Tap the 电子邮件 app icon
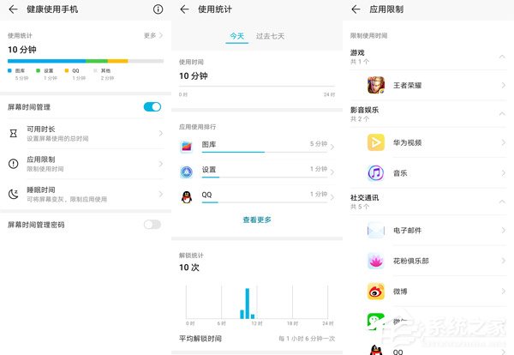 coord(376,231)
